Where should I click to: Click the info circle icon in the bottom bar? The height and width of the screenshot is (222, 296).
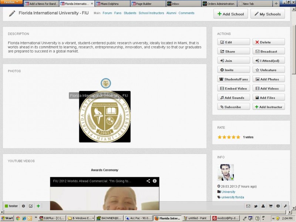point(278,206)
